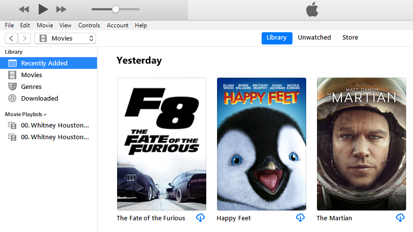Click the Library sidebar header

click(x=14, y=52)
